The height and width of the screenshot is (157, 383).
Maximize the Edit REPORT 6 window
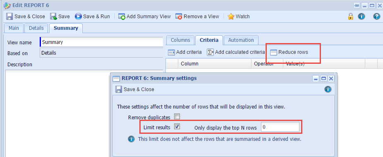point(372,5)
